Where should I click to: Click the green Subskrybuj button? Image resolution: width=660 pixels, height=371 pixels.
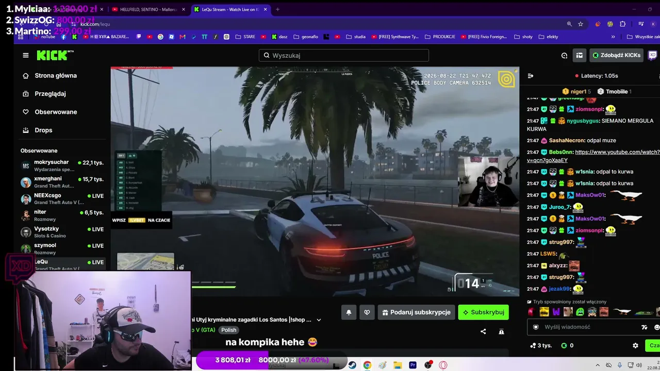(483, 312)
